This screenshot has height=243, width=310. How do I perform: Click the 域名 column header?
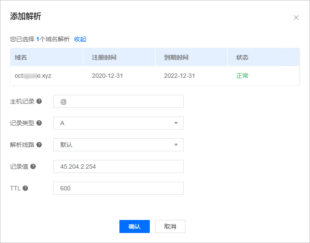pyautogui.click(x=21, y=57)
